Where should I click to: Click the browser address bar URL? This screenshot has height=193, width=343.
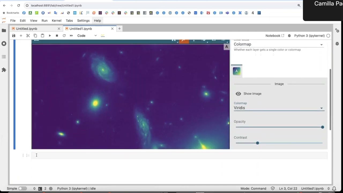point(56,5)
